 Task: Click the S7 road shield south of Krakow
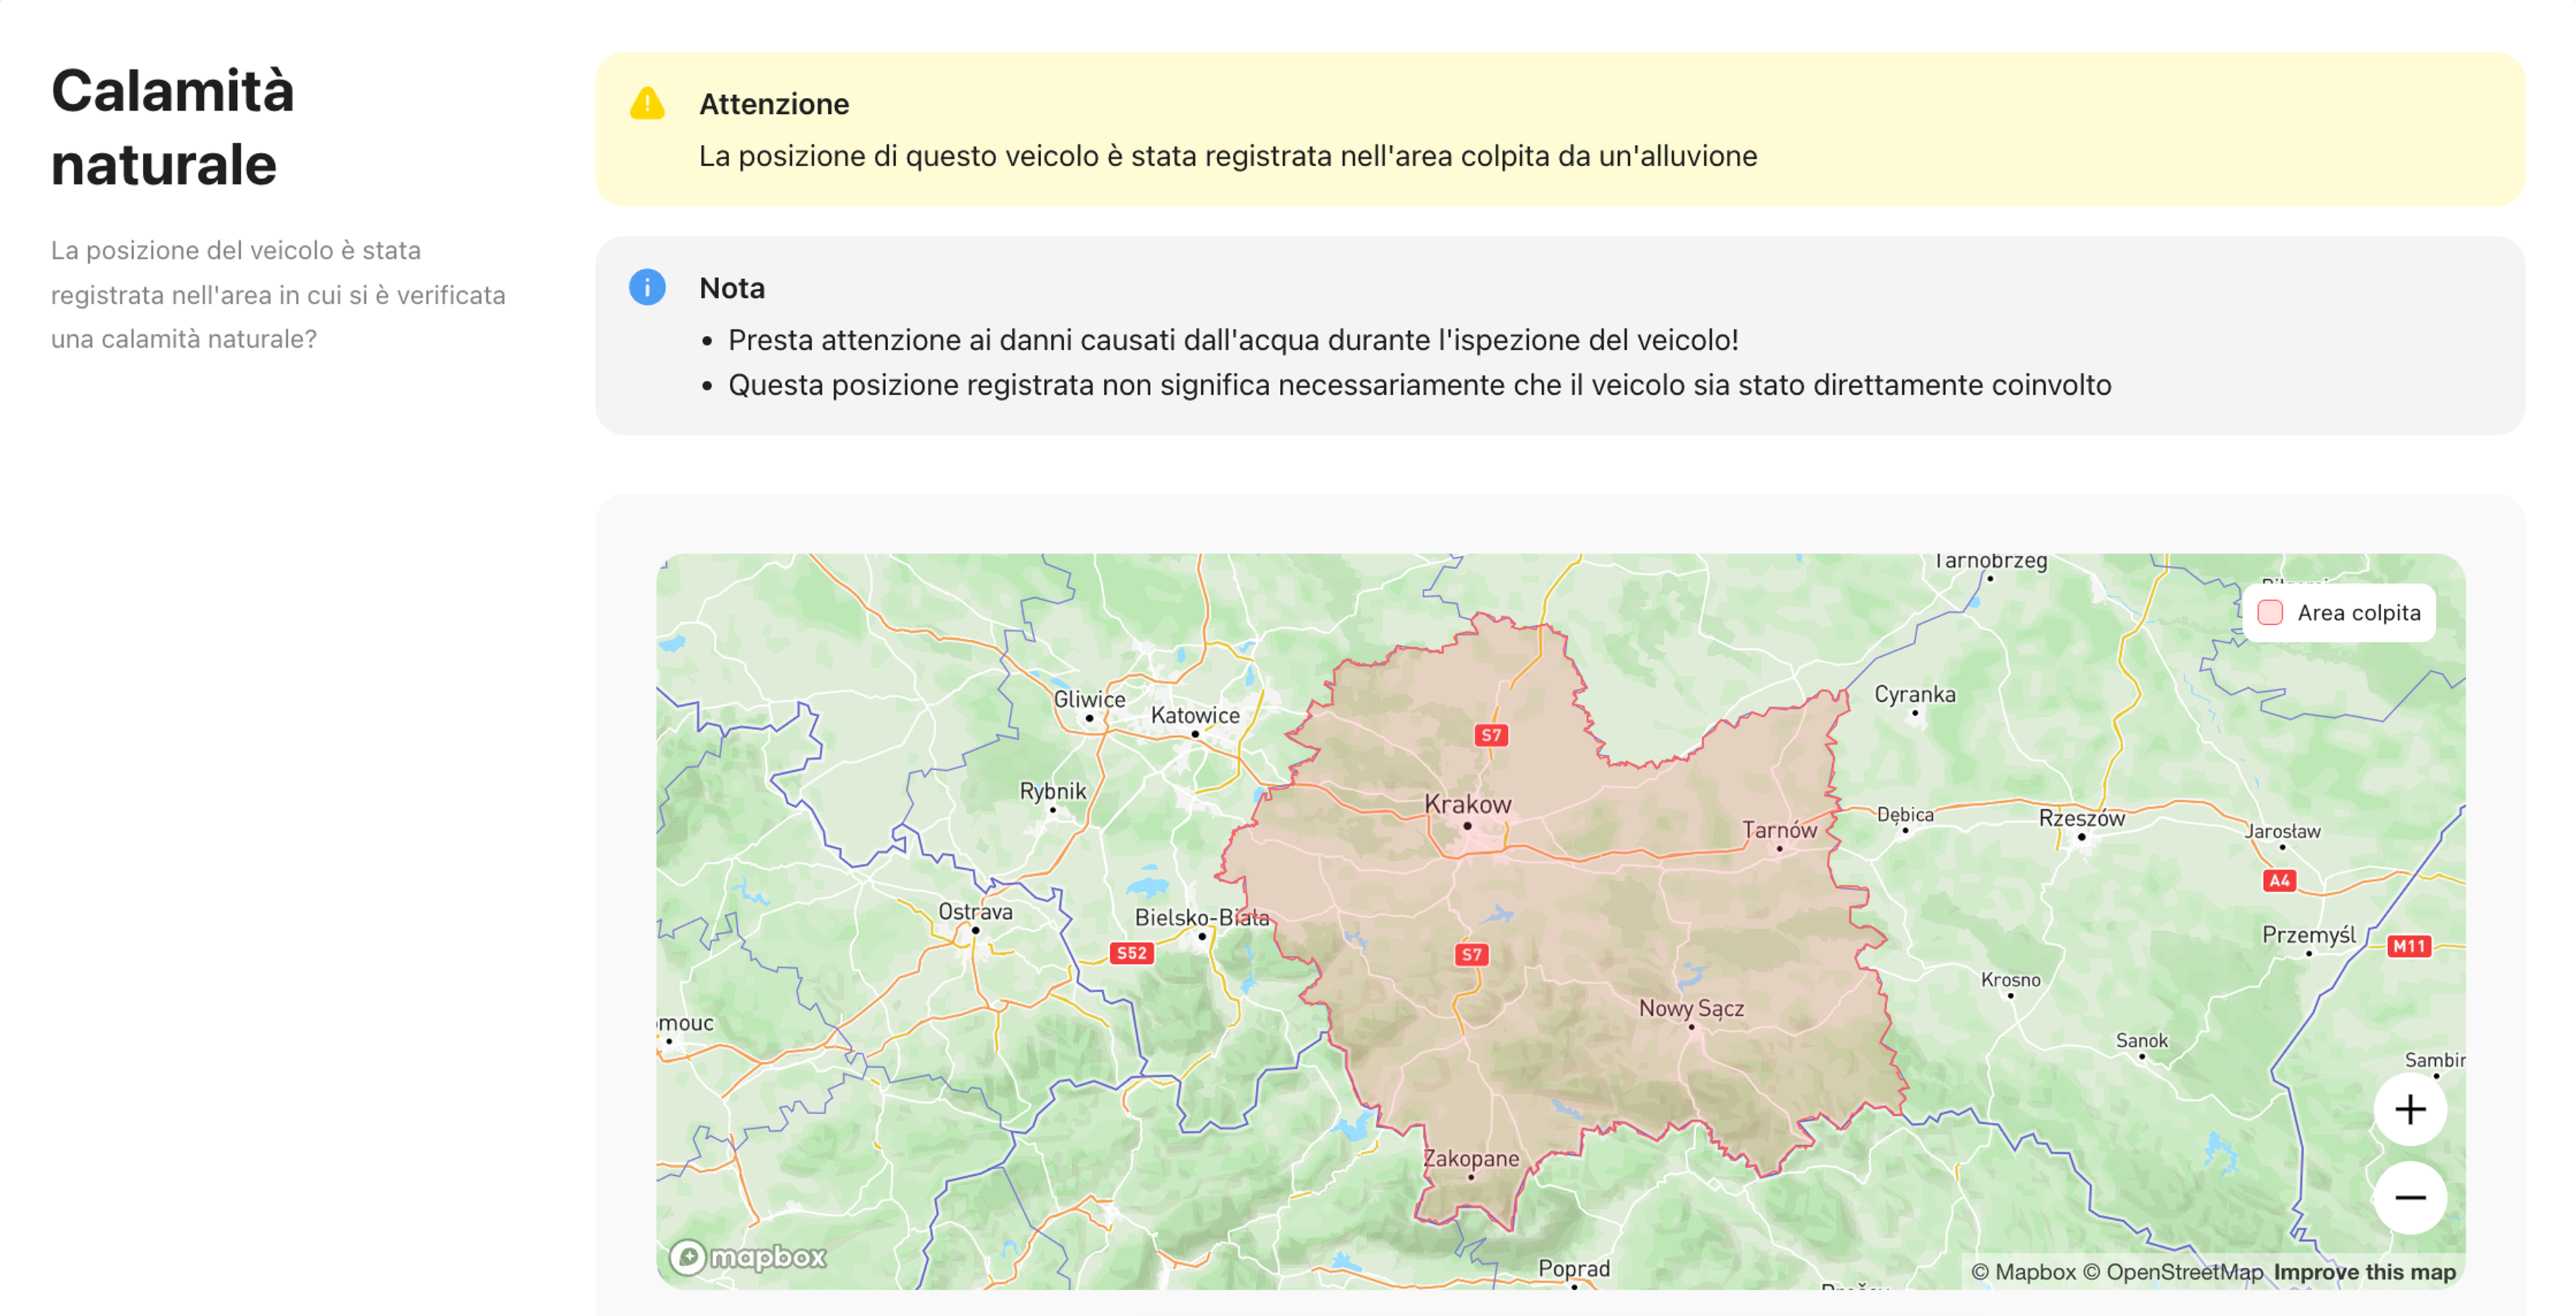(1471, 954)
